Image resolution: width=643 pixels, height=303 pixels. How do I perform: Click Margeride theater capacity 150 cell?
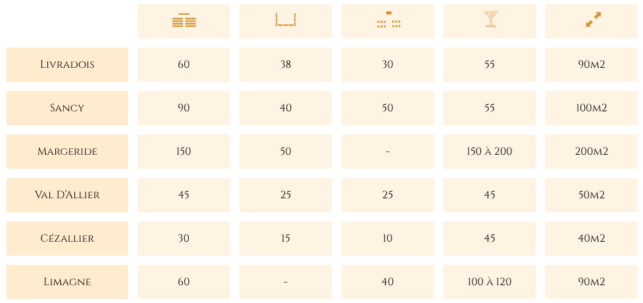pos(184,151)
